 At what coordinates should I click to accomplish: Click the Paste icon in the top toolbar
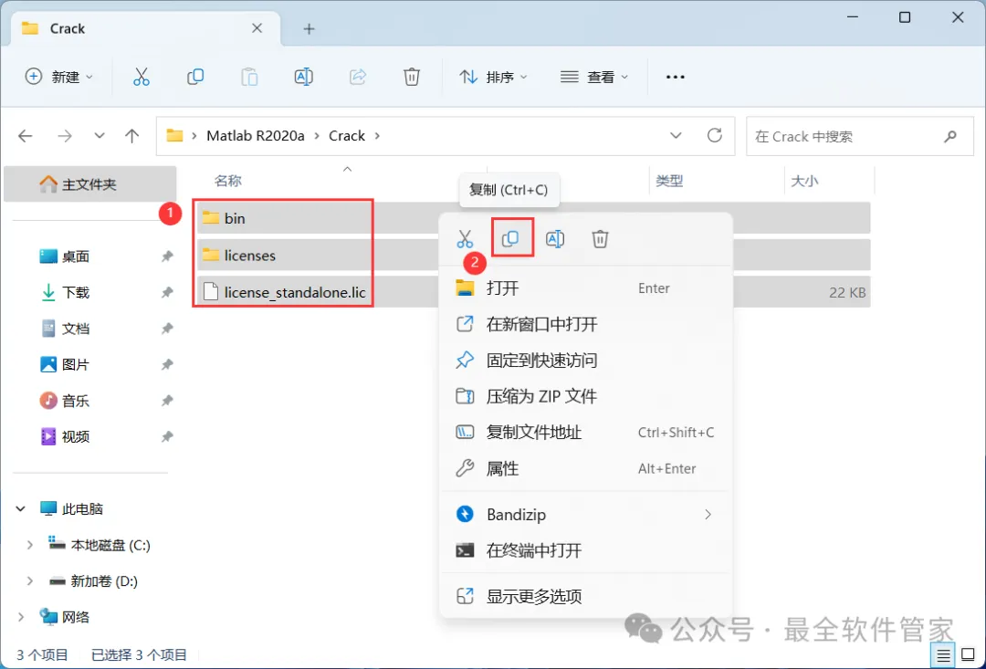[249, 77]
